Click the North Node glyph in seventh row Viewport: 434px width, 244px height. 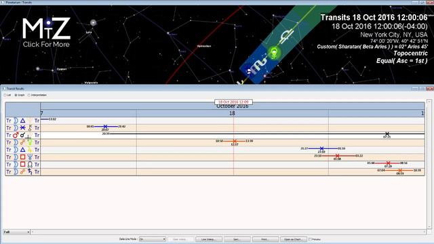[x=30, y=164]
